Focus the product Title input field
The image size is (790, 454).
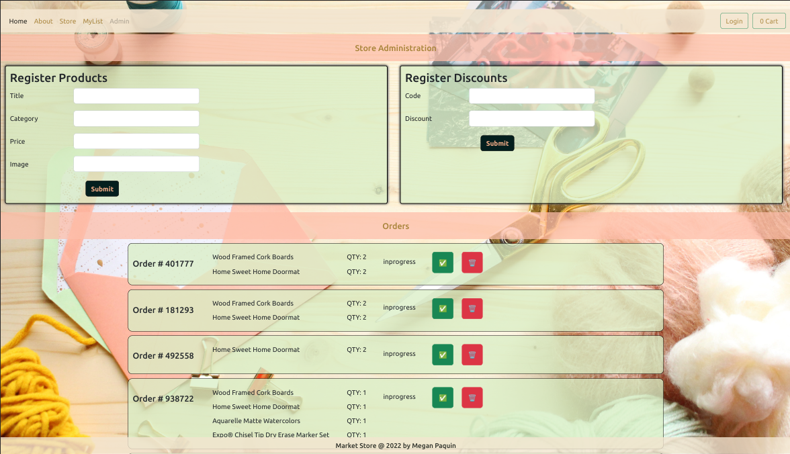click(136, 96)
